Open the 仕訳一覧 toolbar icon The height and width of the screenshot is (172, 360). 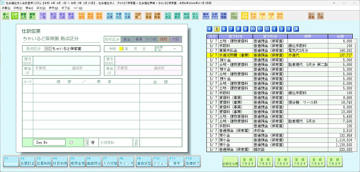[x=43, y=16]
